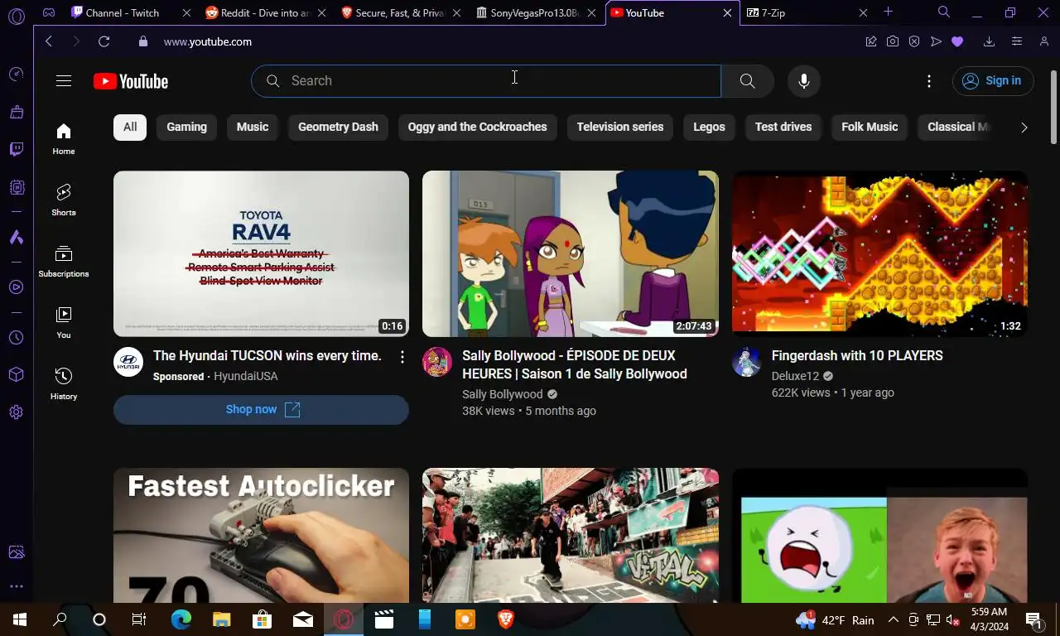Switch to the SonyVegasPro13 tab
This screenshot has width=1060, height=636.
(535, 12)
